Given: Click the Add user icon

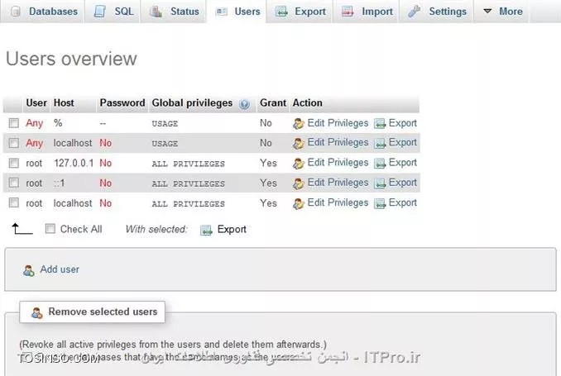Looking at the screenshot, I should (x=29, y=270).
